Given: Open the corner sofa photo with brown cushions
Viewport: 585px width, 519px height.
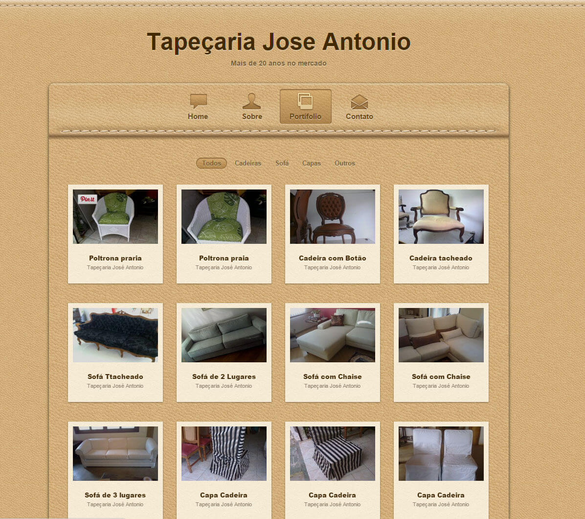Looking at the screenshot, I should (441, 335).
